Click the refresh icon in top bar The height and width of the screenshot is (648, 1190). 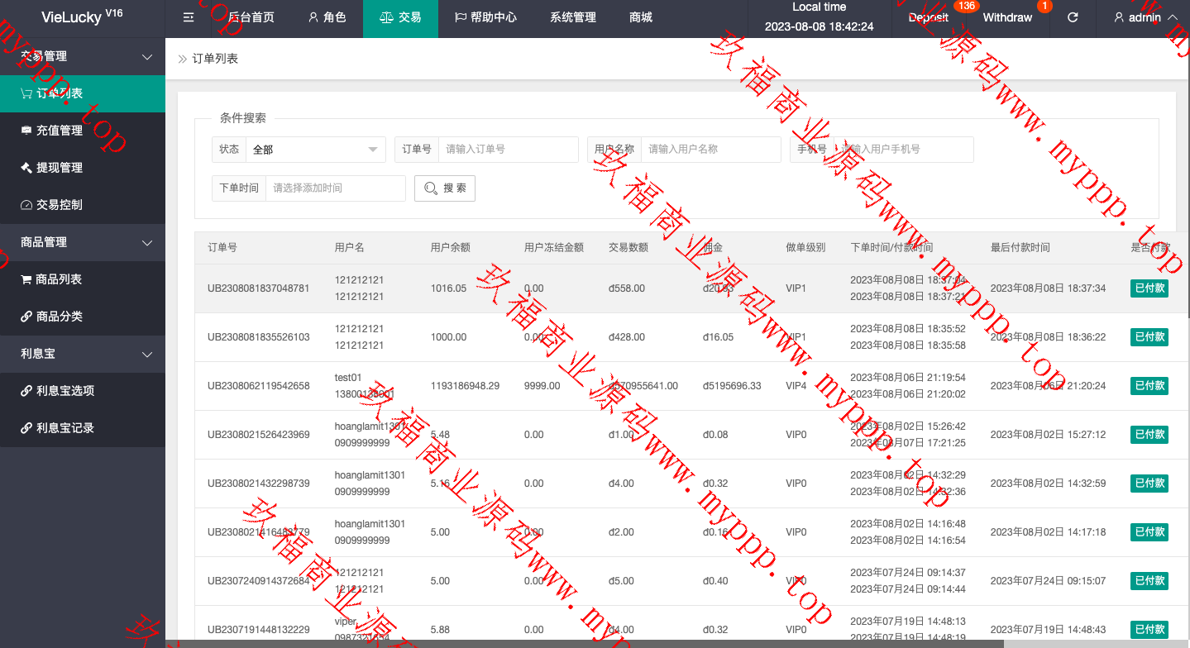(1073, 17)
